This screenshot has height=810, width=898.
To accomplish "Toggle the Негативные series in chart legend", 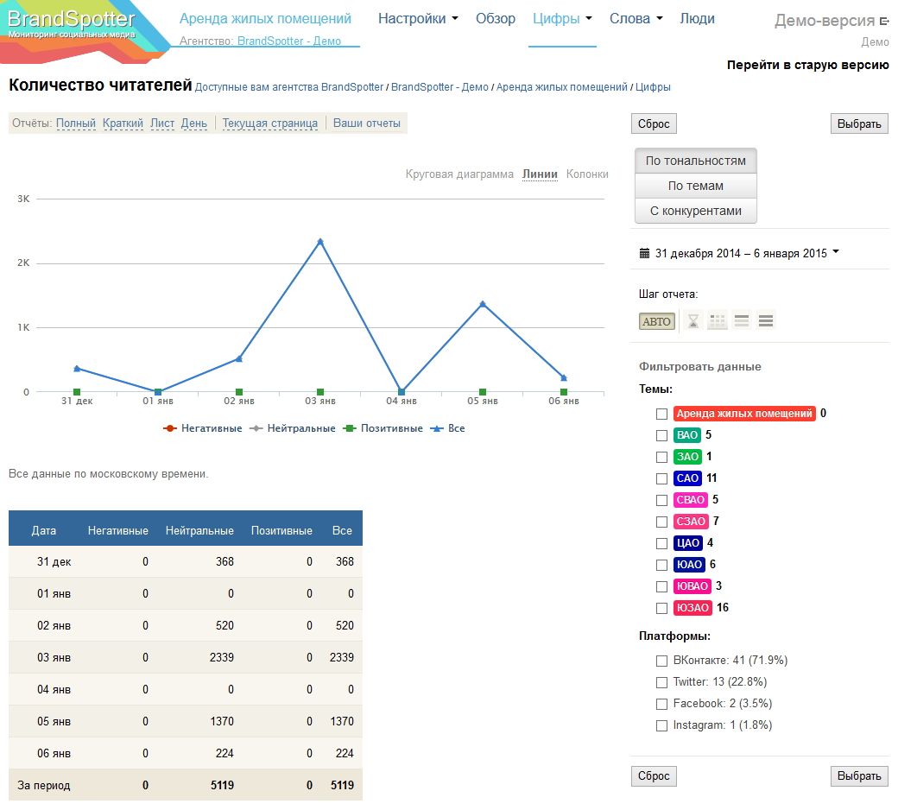I will pyautogui.click(x=203, y=428).
